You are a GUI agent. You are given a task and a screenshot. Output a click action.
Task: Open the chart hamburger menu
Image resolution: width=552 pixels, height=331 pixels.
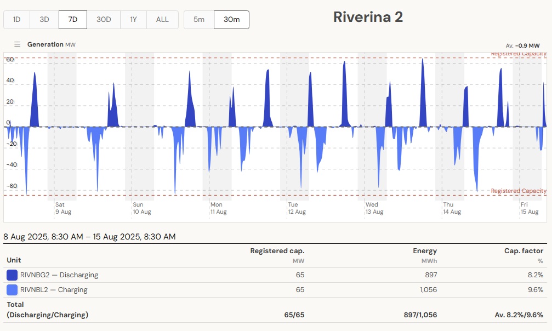pyautogui.click(x=18, y=44)
